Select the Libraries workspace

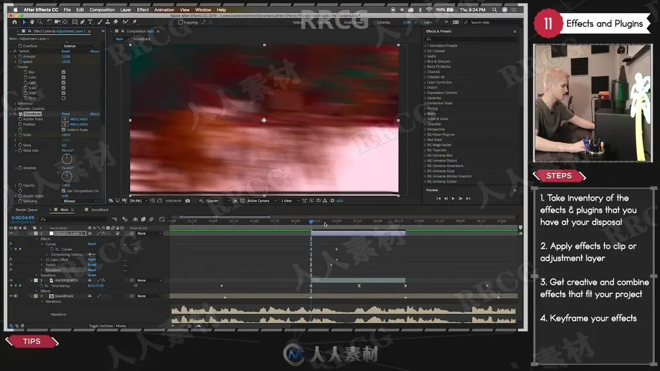(383, 22)
